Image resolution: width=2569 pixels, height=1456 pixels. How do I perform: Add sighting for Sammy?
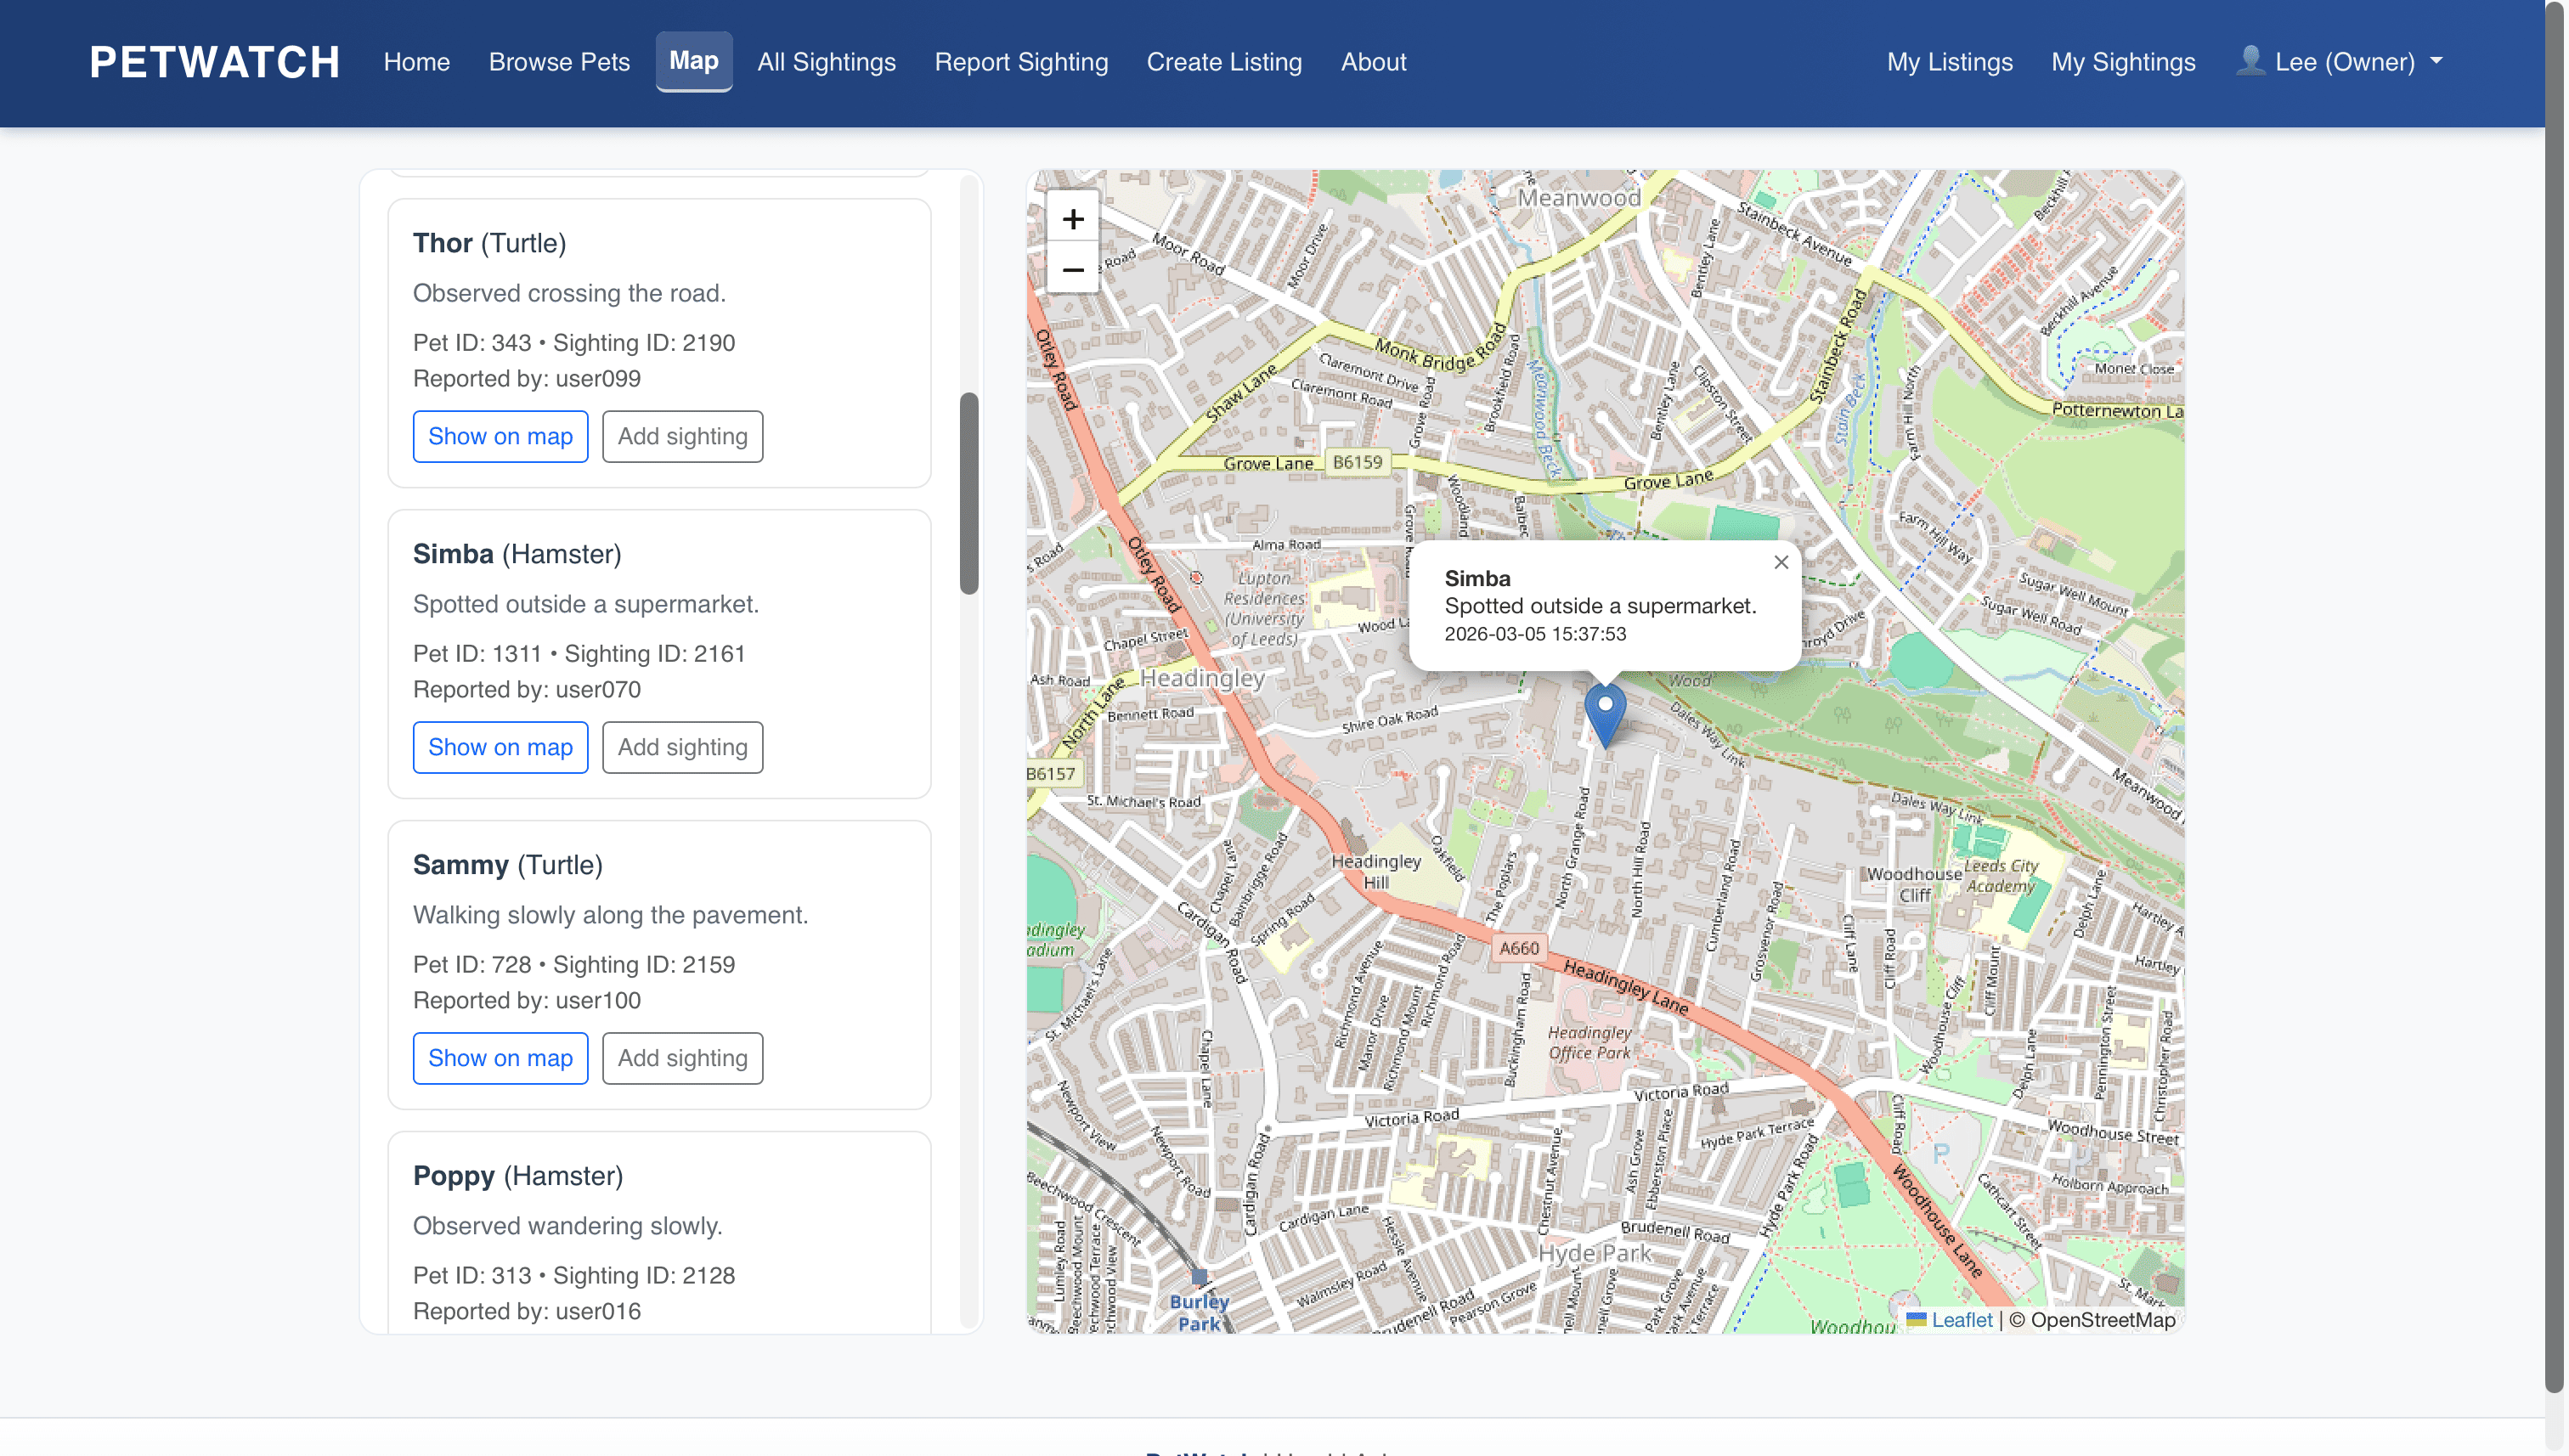pos(682,1058)
